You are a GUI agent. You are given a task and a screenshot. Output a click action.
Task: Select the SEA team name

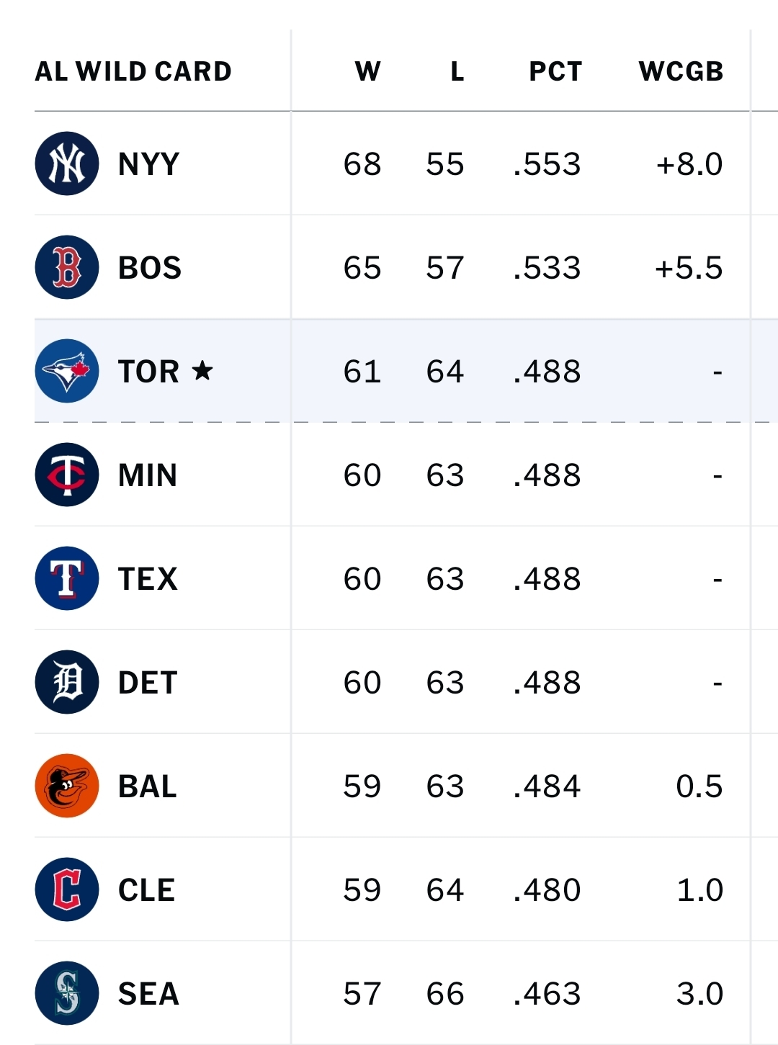(148, 994)
